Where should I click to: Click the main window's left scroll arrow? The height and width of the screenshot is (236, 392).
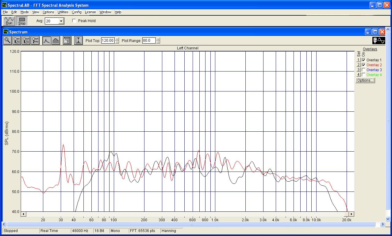pyautogui.click(x=5, y=224)
